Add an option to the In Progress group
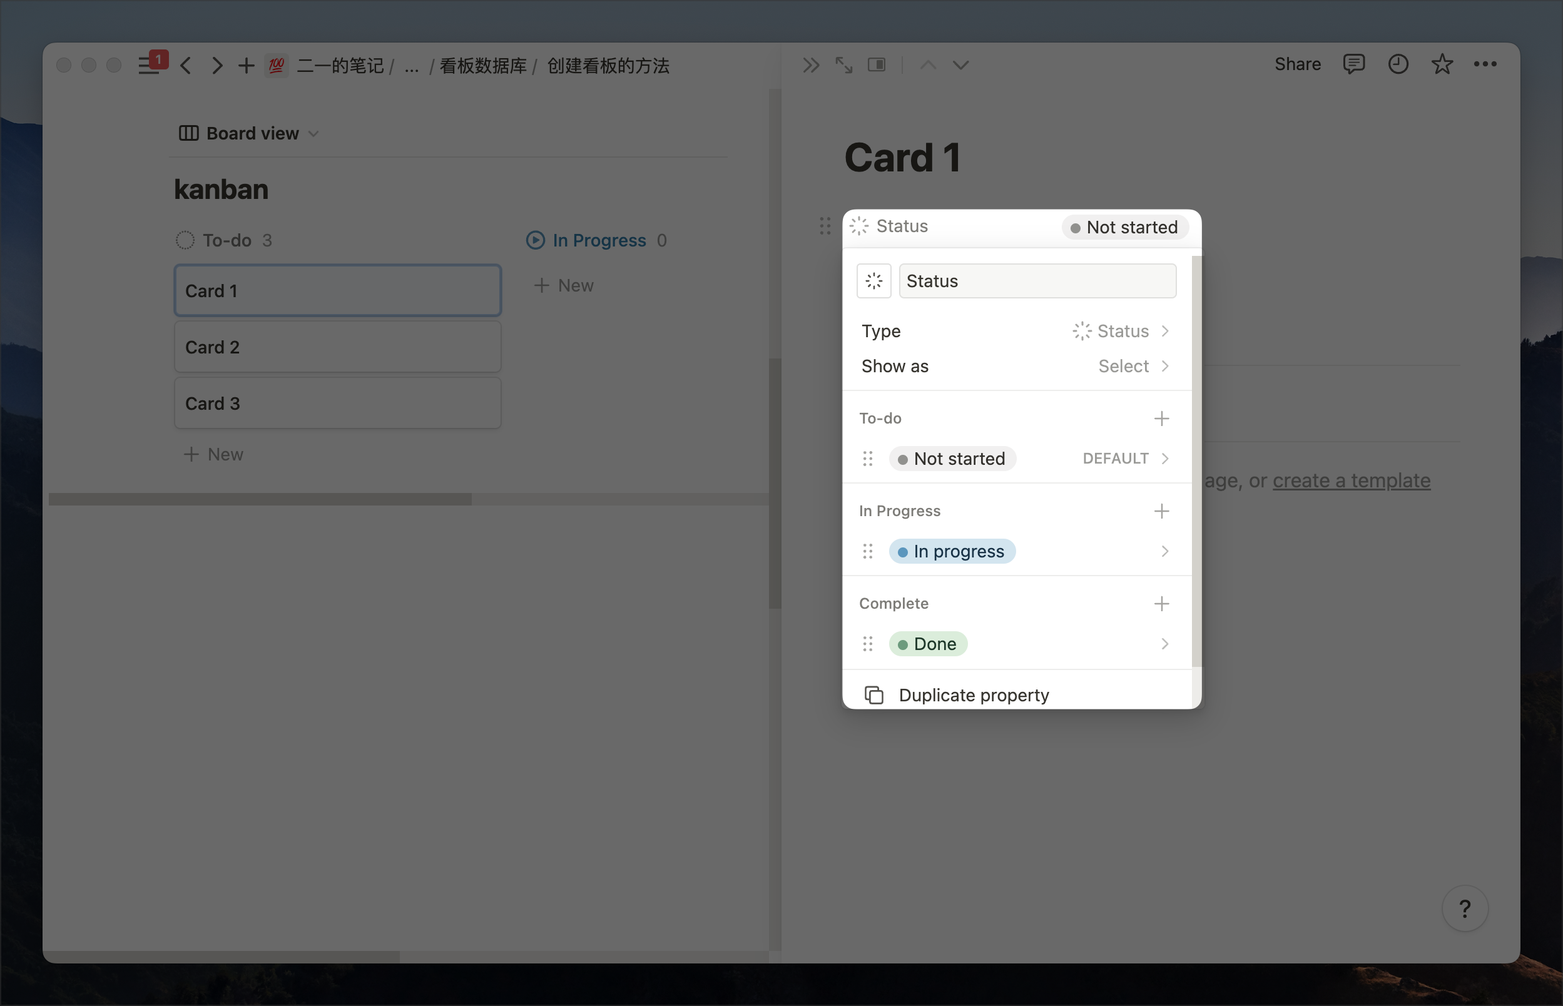The width and height of the screenshot is (1563, 1006). [1161, 512]
